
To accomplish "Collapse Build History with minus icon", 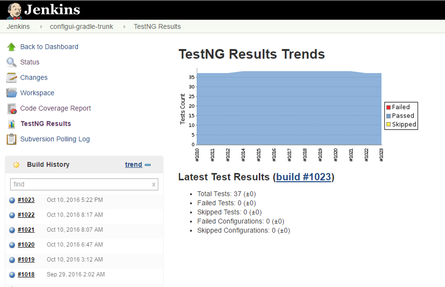I will tap(148, 165).
